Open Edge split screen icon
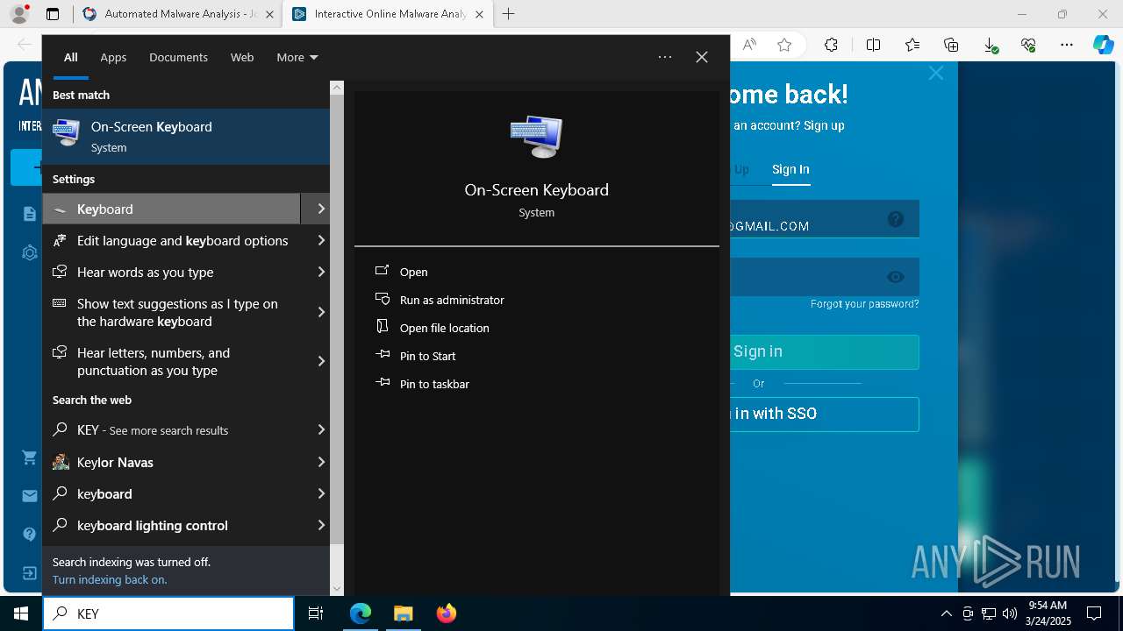Image resolution: width=1123 pixels, height=631 pixels. pyautogui.click(x=873, y=45)
